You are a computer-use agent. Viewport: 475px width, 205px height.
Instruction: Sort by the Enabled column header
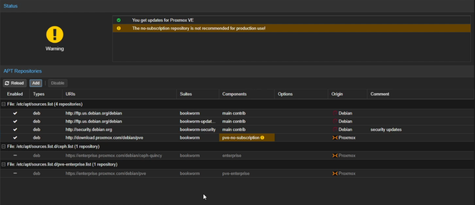pos(15,94)
